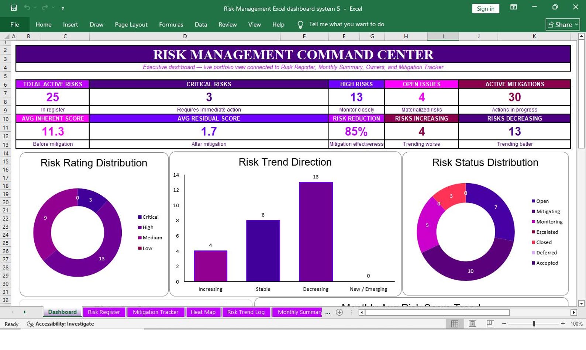
Task: Click the Closed legend color swatch
Action: pos(533,242)
